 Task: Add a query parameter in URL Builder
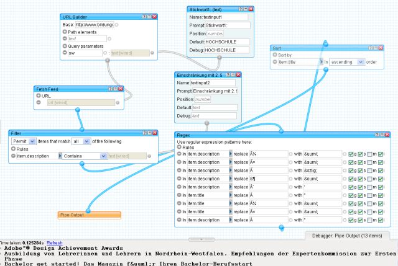(x=65, y=46)
